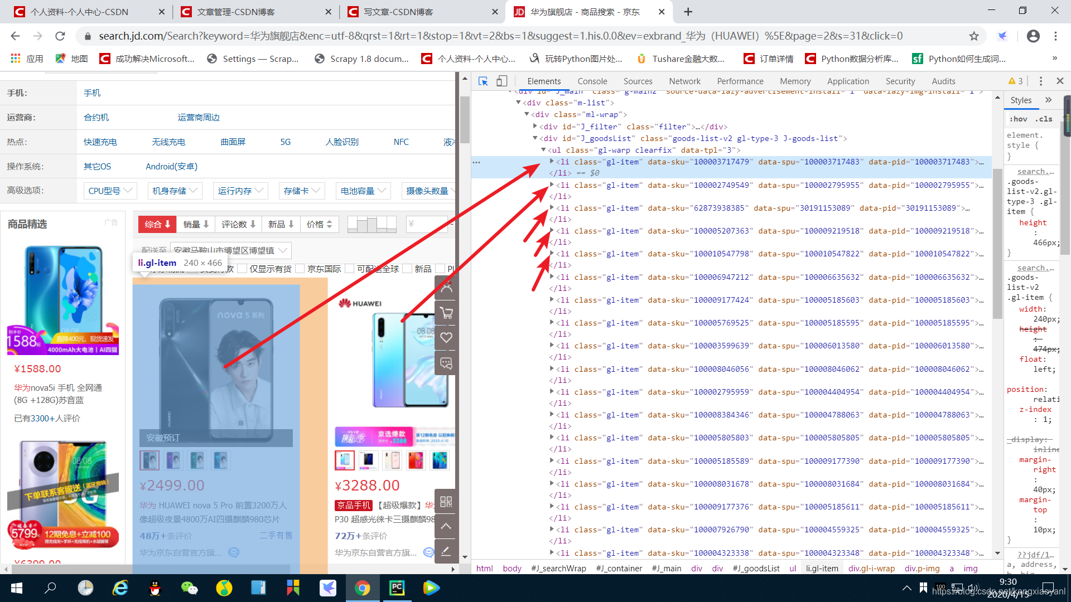Open the 机身存储 dropdown

(175, 191)
